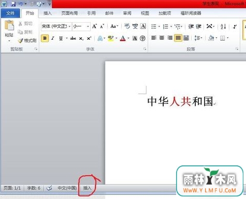Toggle Underline formatting button
246x199 pixels.
[x=61, y=38]
